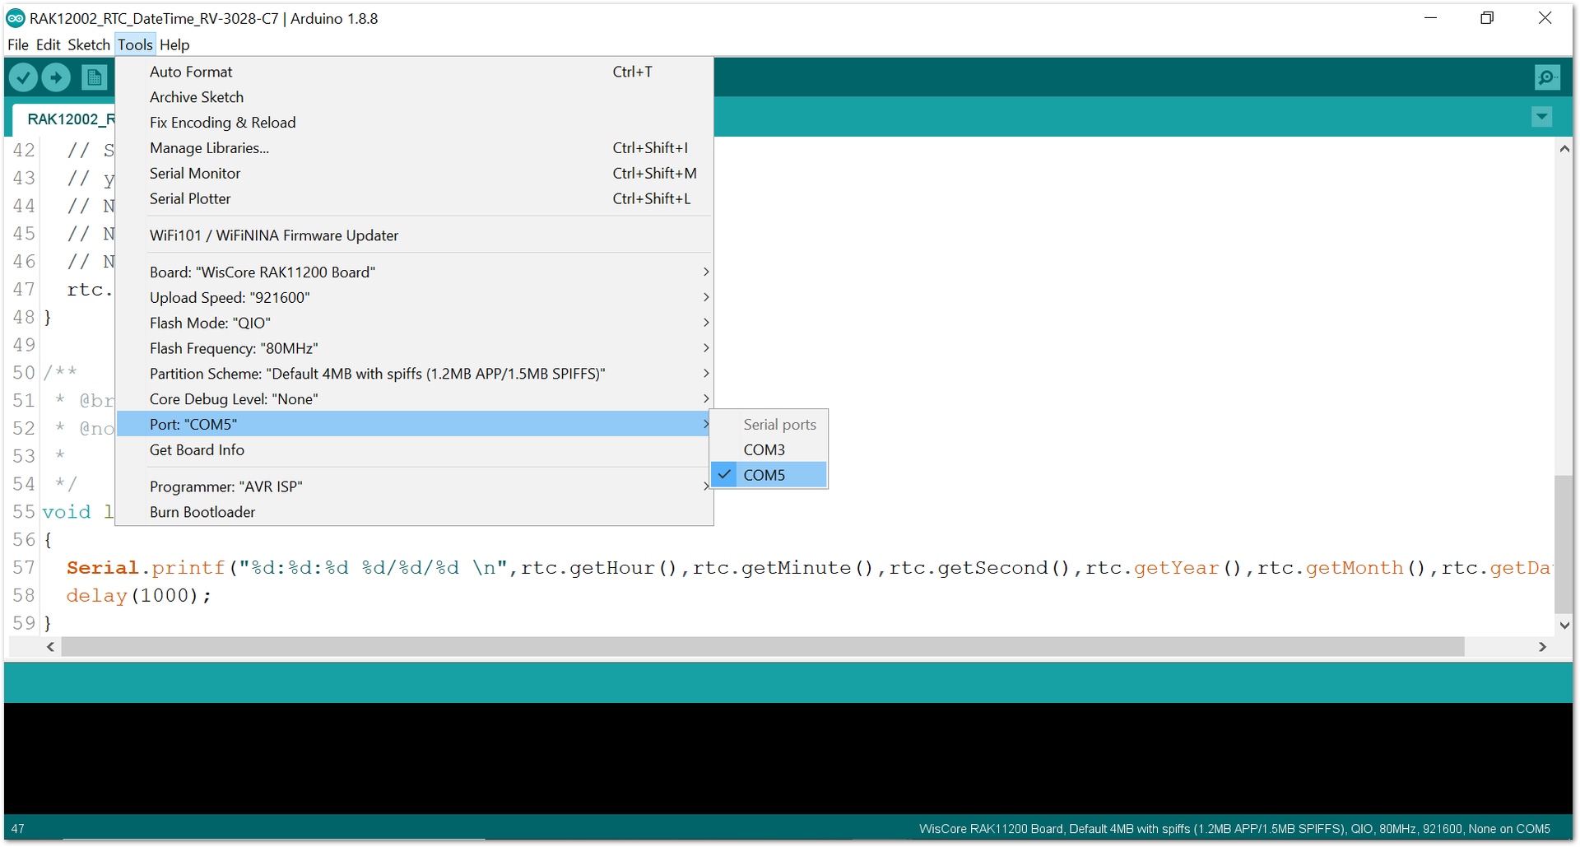This screenshot has width=1580, height=847.
Task: Close the Tools menu from menu bar
Action: coord(135,44)
